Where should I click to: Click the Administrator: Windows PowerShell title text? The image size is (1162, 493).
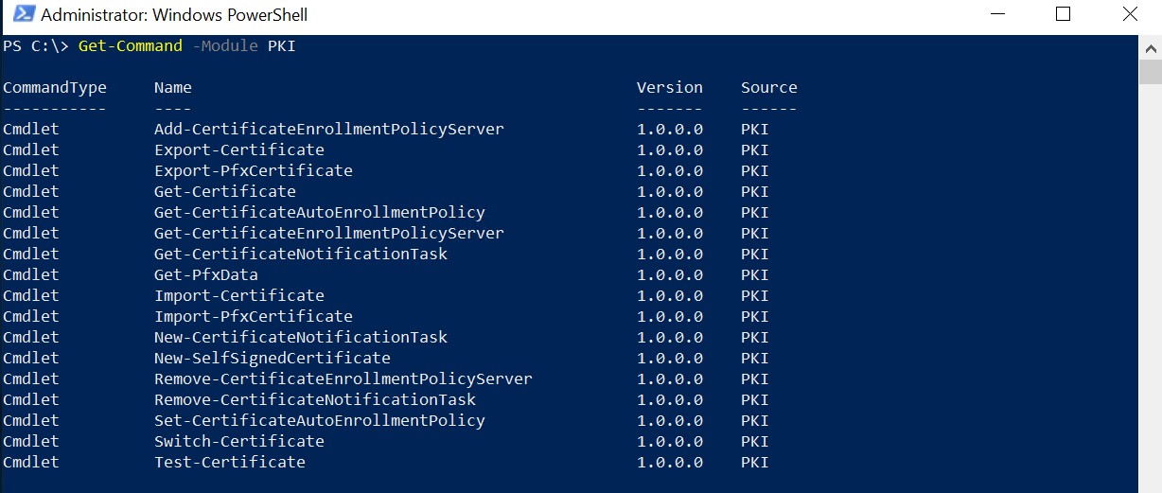174,15
